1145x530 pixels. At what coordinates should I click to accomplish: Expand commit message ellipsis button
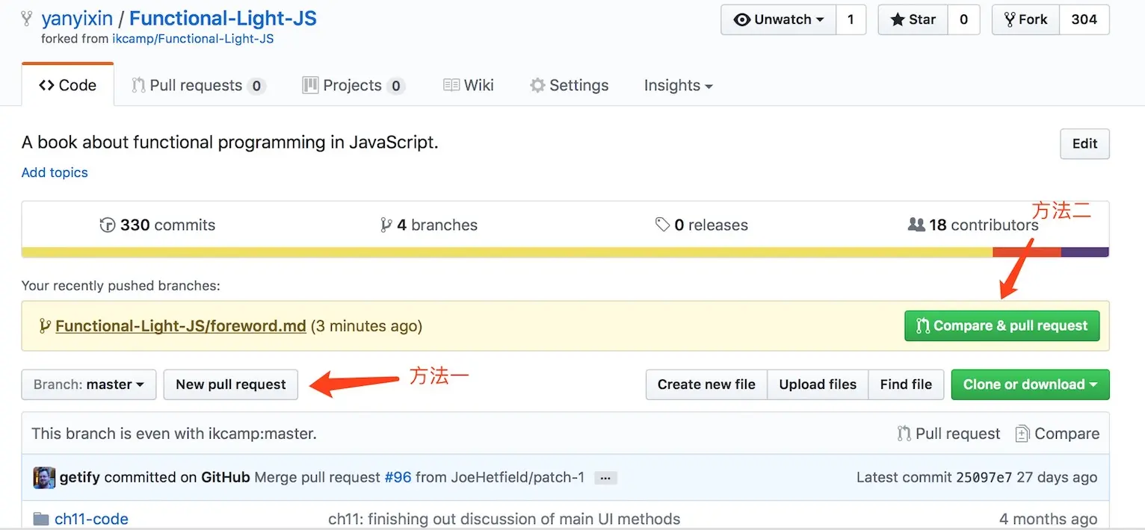coord(605,478)
